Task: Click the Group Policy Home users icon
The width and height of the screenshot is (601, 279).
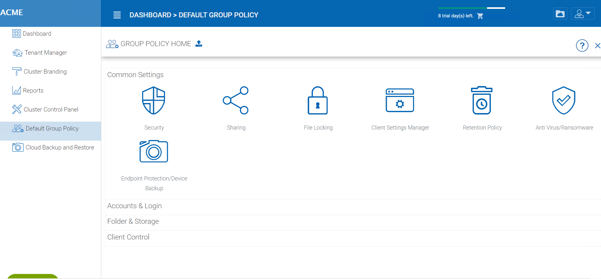Action: (x=112, y=44)
